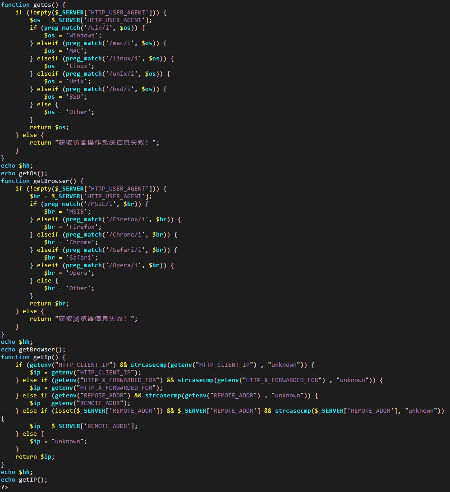The width and height of the screenshot is (450, 492).
Task: Place cursor on "$os = $_SERVER['HTTP_USER_AGENT'];" line
Action: 91,20
